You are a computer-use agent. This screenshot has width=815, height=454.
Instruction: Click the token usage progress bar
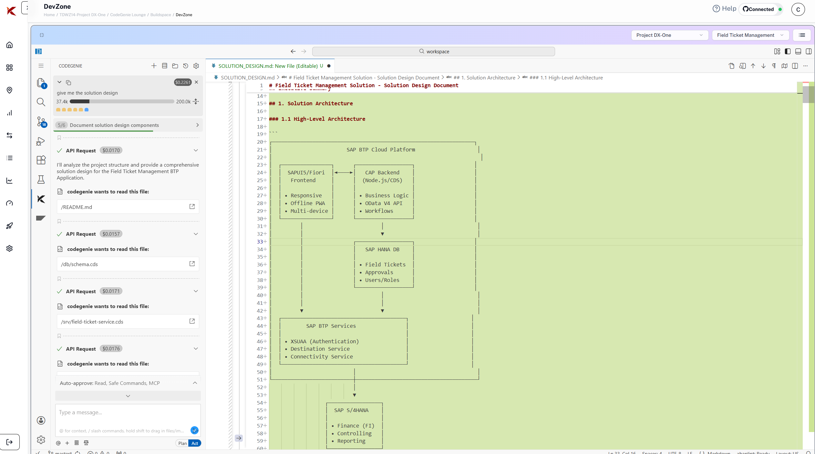pyautogui.click(x=122, y=101)
